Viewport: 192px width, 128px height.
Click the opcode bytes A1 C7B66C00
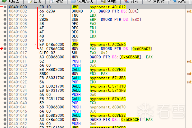tap(52, 49)
